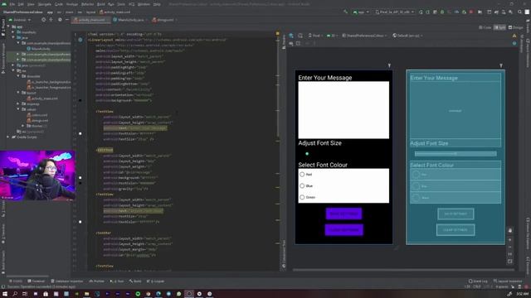This screenshot has width=531, height=298.
Task: Open the Event Log tab
Action: (478, 281)
